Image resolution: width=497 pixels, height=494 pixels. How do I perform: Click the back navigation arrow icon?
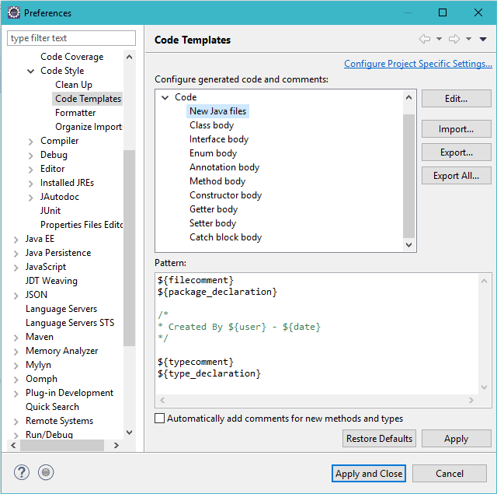coord(424,39)
